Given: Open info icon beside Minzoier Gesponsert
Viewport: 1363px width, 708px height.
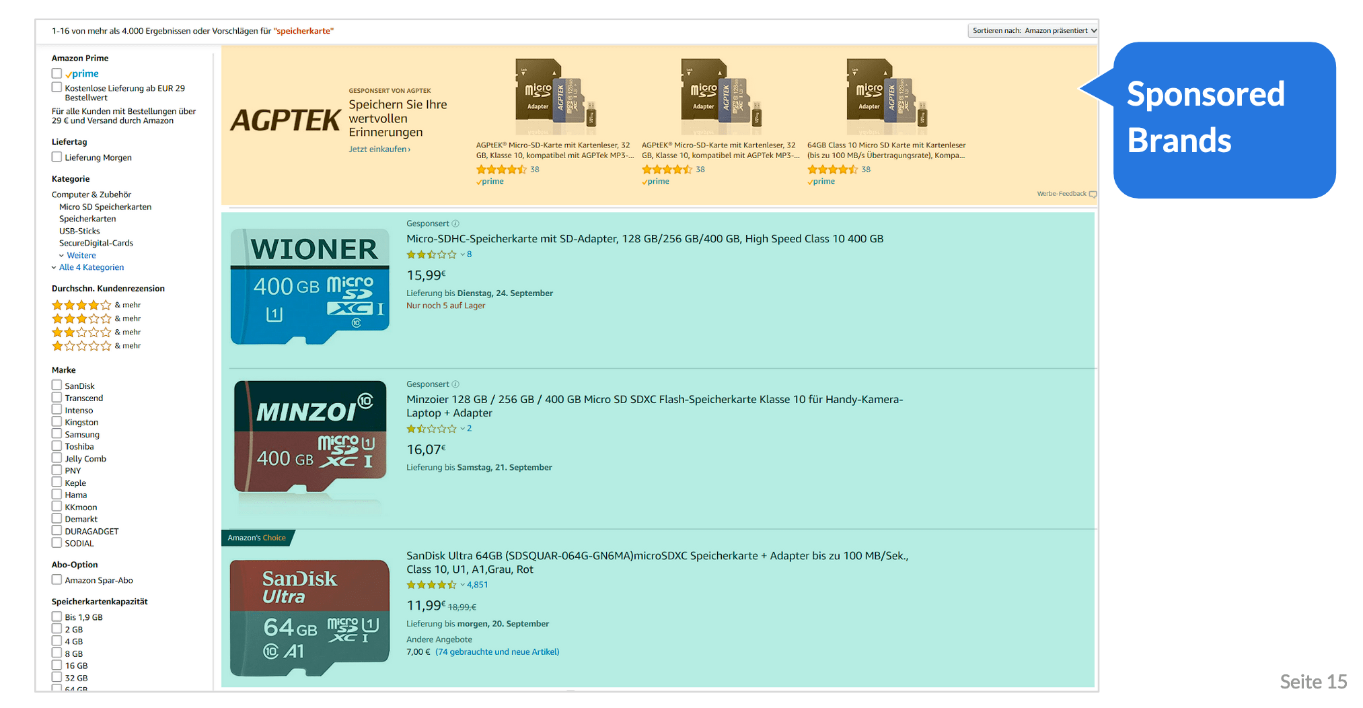Looking at the screenshot, I should tap(455, 384).
